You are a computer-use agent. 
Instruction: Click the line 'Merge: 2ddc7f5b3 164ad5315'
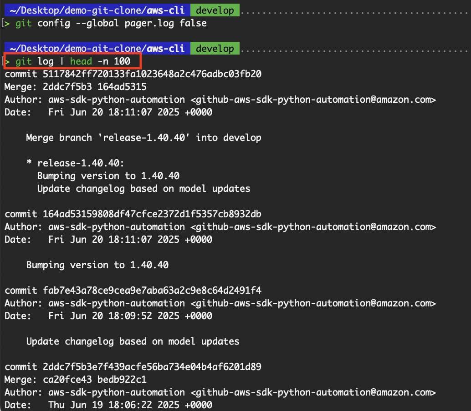tap(76, 87)
